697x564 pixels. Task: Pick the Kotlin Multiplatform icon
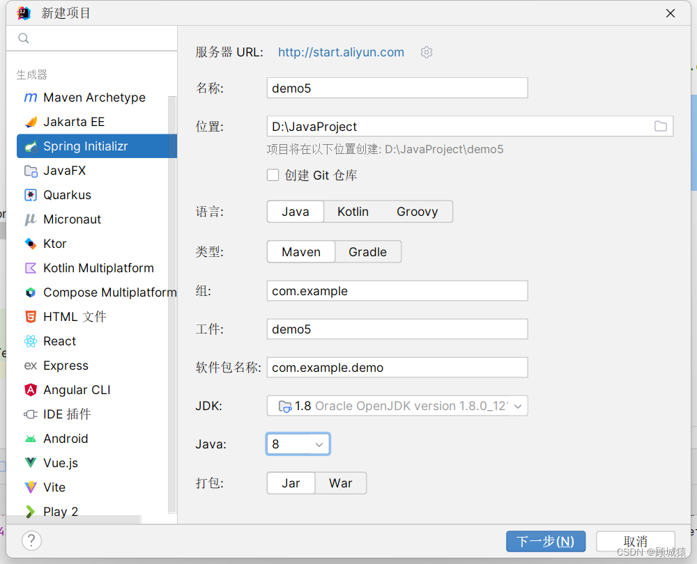(x=30, y=268)
